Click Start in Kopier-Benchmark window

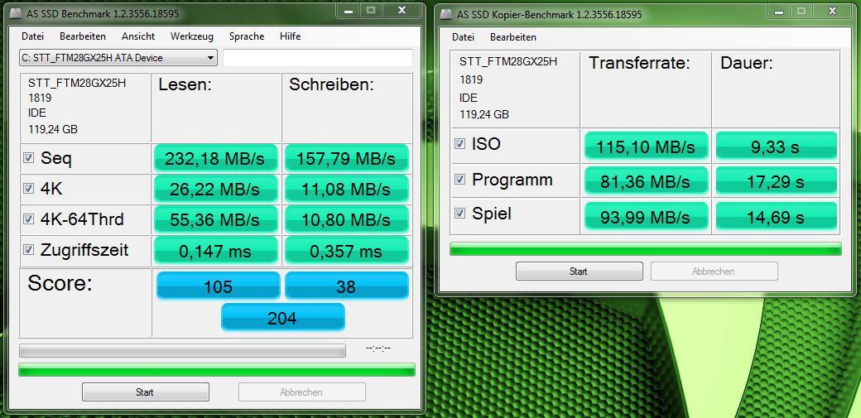[579, 271]
